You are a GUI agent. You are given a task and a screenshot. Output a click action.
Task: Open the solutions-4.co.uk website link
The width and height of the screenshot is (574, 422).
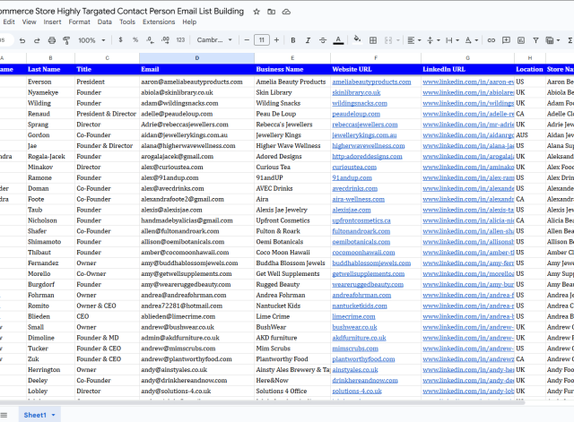tap(357, 391)
